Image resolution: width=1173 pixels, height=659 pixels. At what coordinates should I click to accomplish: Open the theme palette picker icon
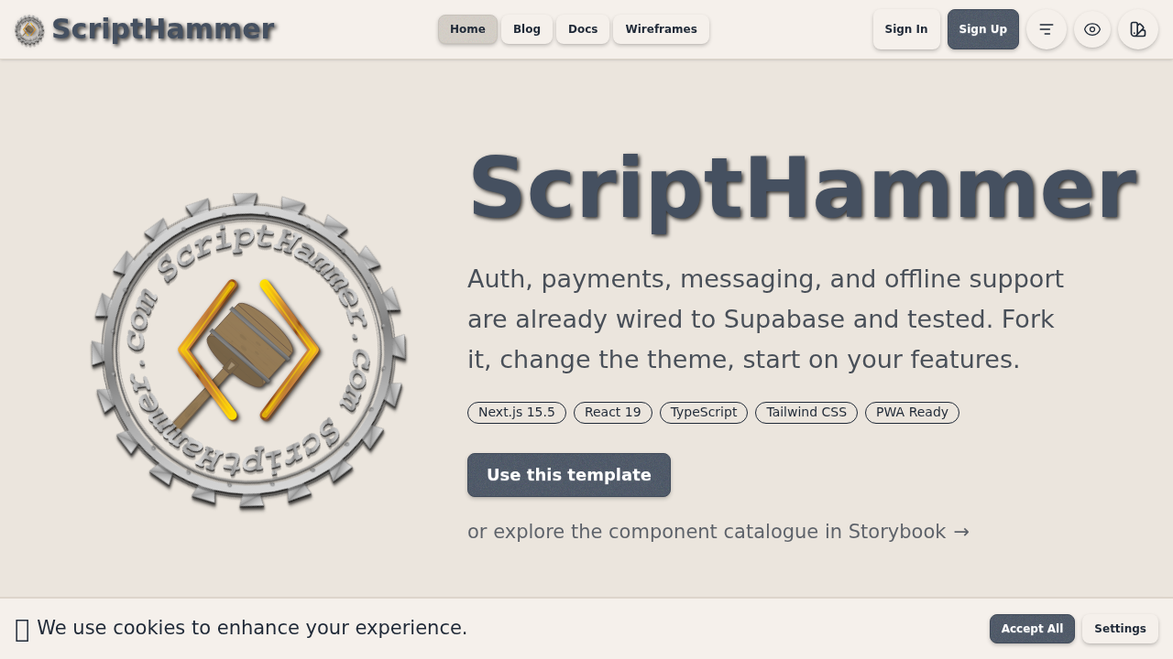(1137, 29)
